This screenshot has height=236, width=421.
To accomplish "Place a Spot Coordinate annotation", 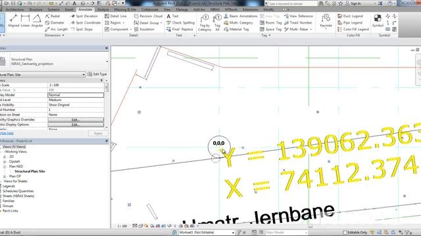I will click(86, 23).
